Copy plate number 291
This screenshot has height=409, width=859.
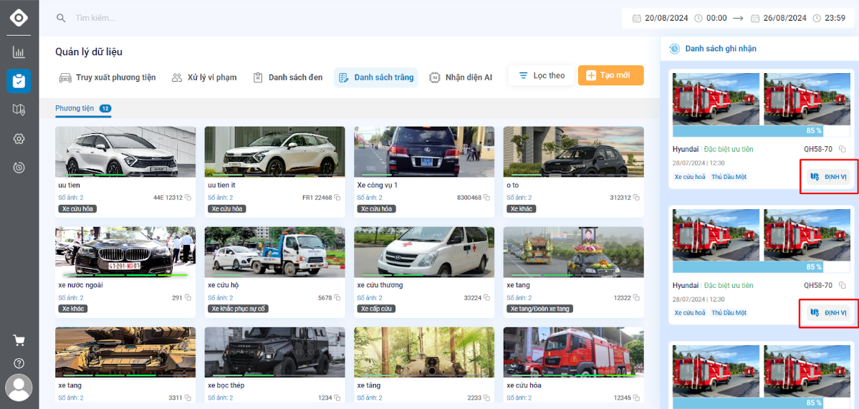coord(188,298)
